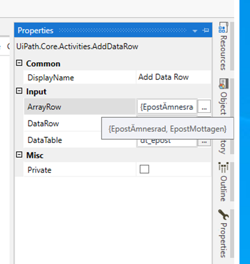Toggle auto-hide pin on Properties panel
The height and width of the screenshot is (264, 250).
pos(206,31)
